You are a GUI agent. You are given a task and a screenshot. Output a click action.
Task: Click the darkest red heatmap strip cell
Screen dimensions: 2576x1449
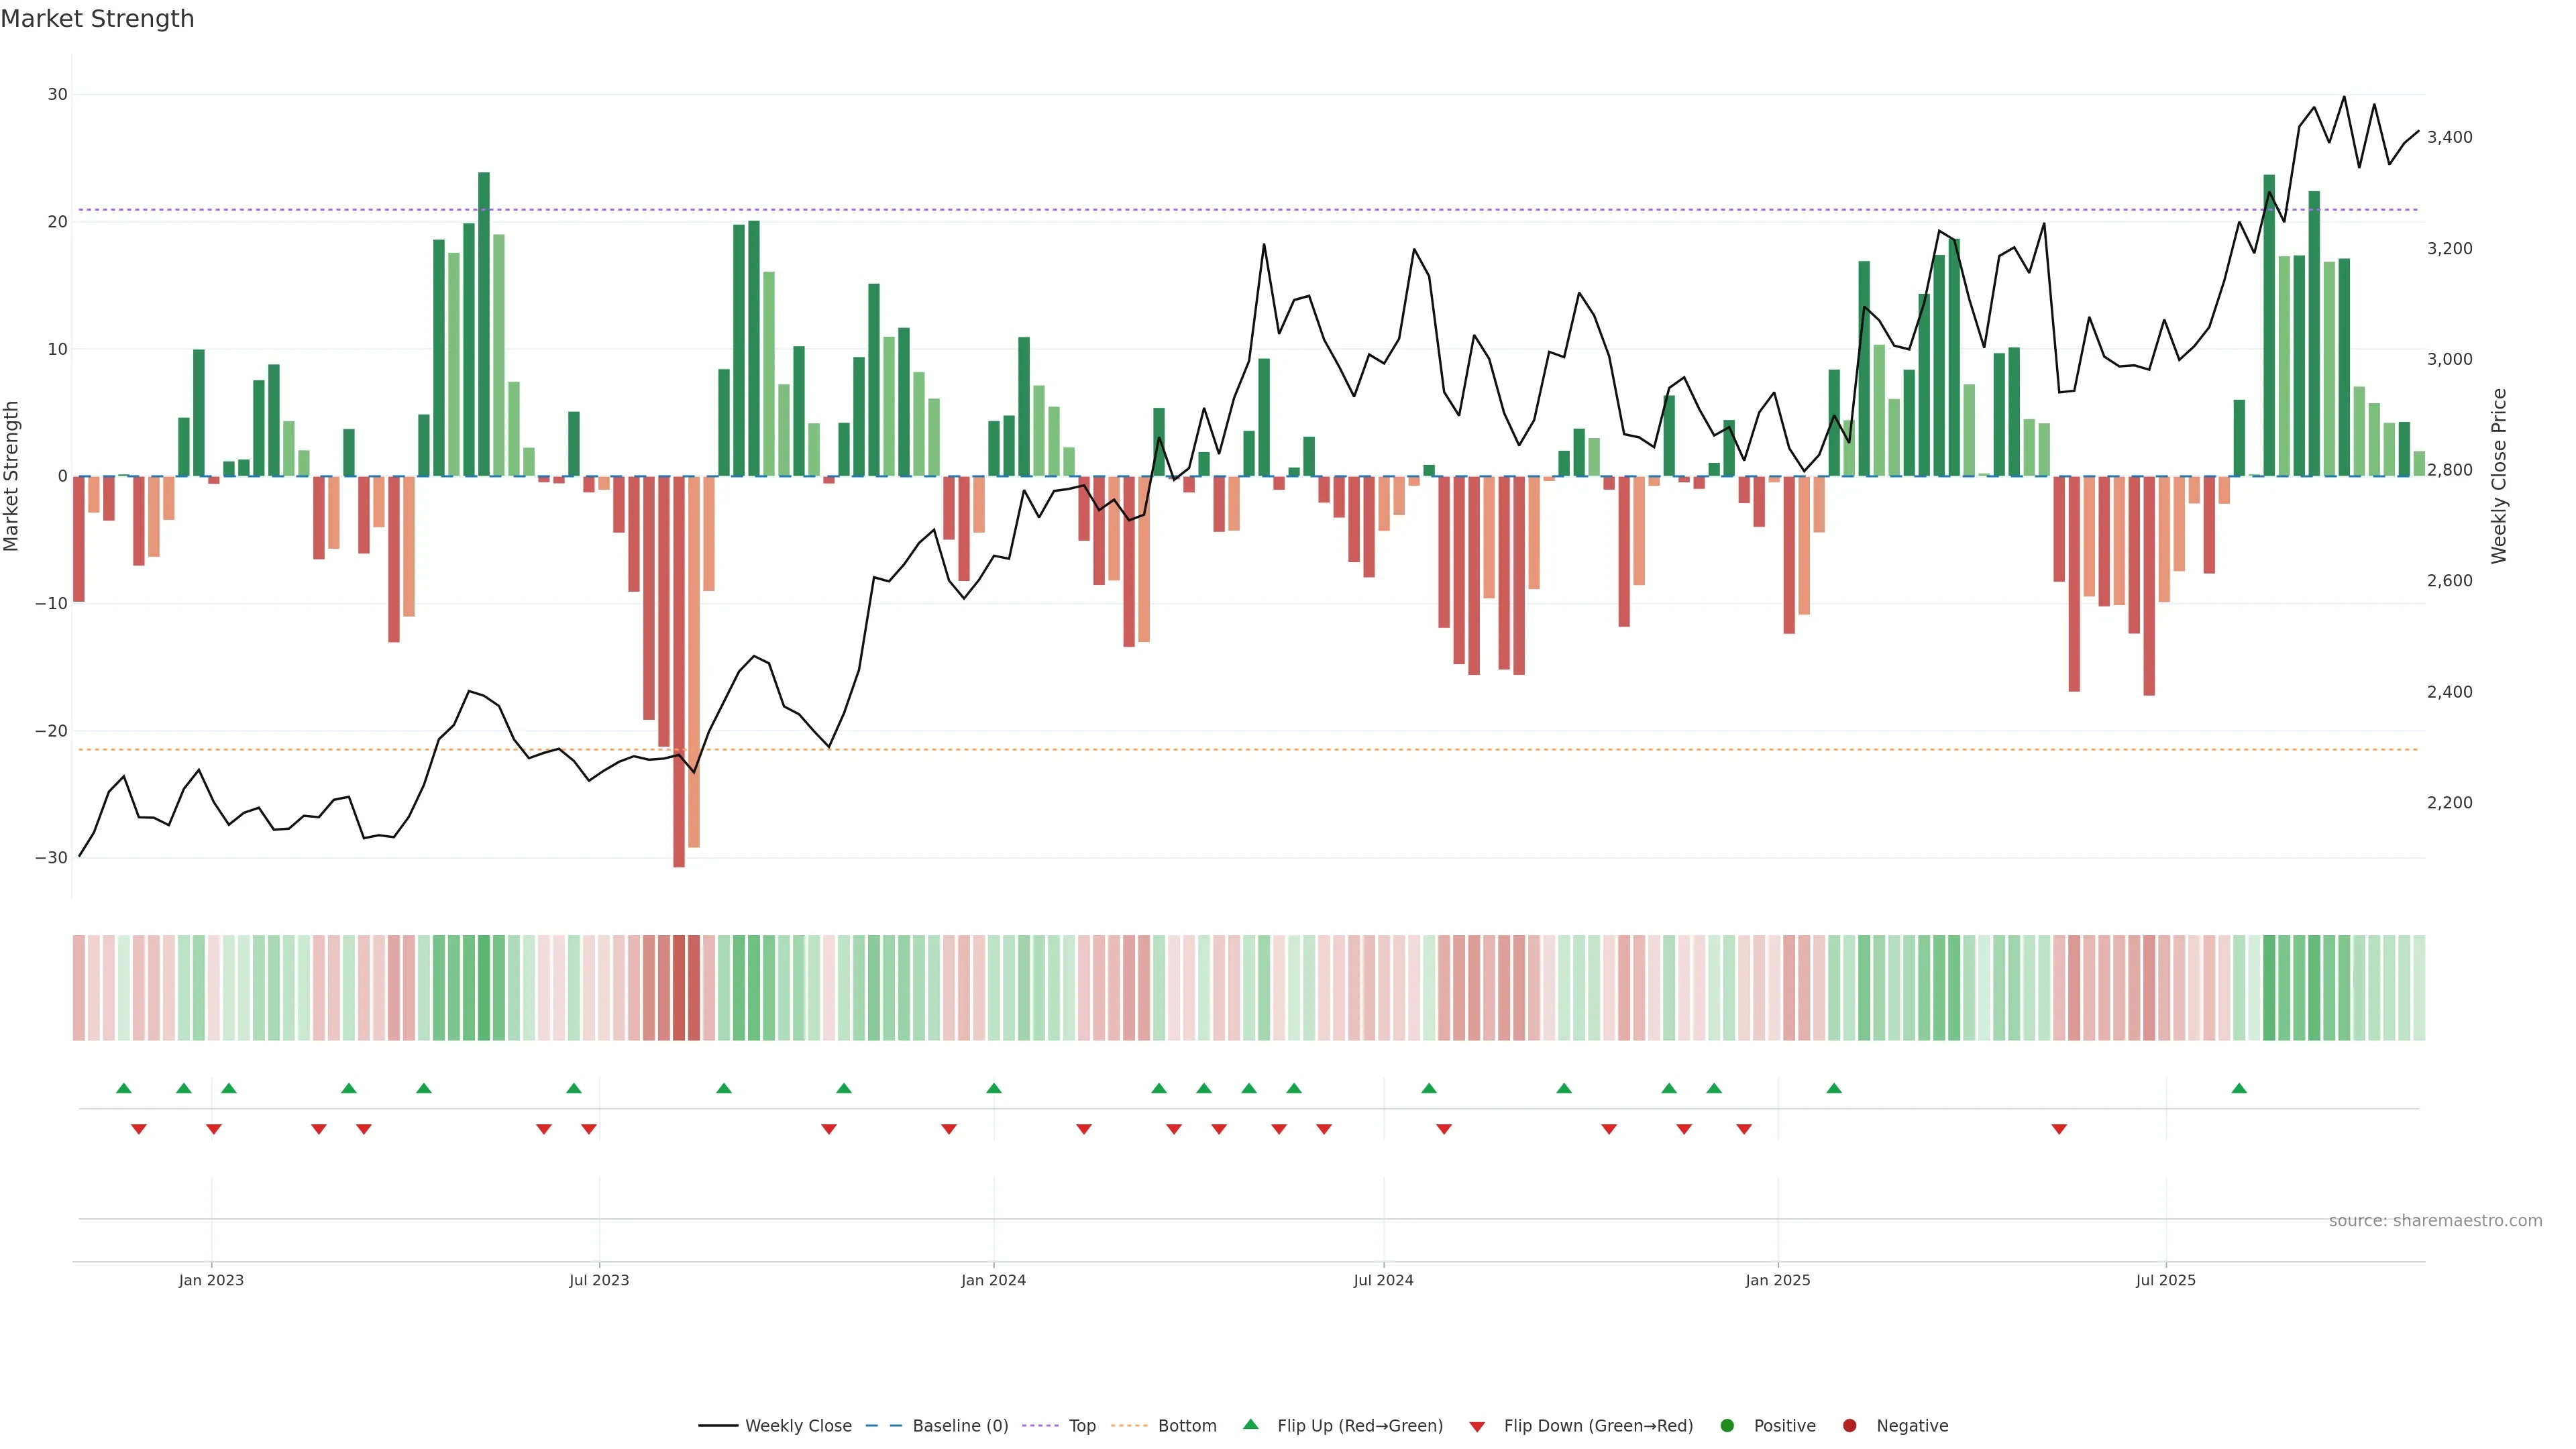click(679, 988)
